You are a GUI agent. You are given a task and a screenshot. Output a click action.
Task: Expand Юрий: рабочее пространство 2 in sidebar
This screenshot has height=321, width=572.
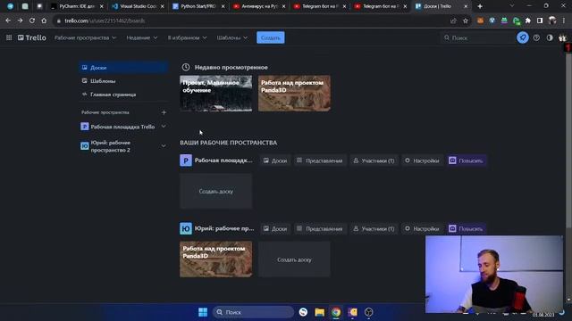164,146
